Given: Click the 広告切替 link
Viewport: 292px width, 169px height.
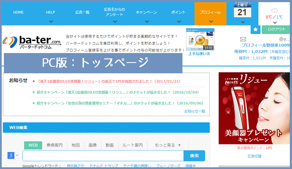Looking at the screenshot, I should pyautogui.click(x=254, y=156).
